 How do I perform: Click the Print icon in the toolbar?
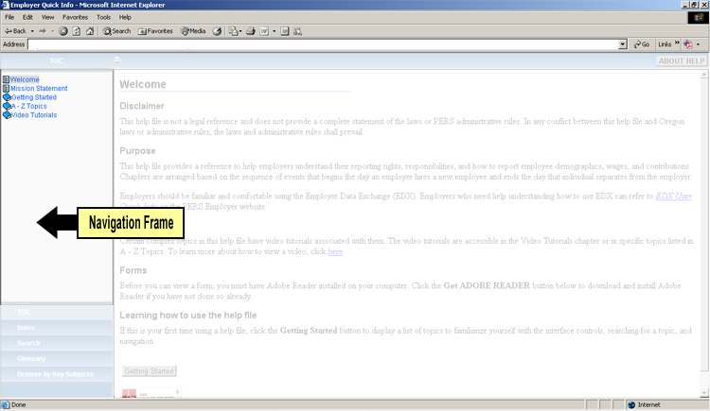[x=251, y=31]
